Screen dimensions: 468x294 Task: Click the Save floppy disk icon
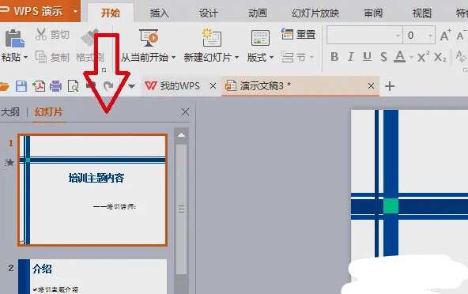pyautogui.click(x=21, y=86)
